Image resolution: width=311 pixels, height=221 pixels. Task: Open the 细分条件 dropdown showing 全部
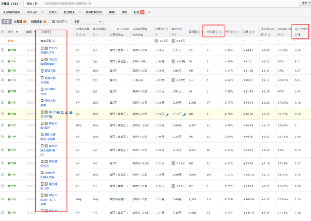[x=87, y=22]
